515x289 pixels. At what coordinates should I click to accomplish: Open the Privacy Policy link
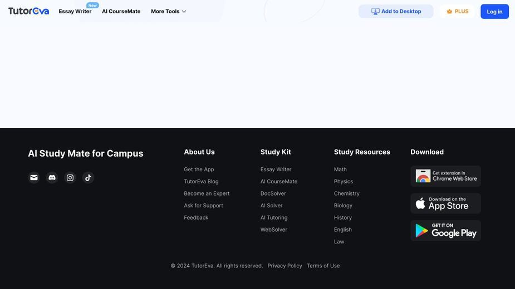pos(285,266)
